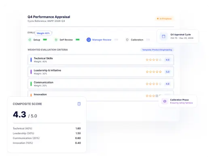Click the Weighted Evaluation Criteria heading

(x=48, y=50)
